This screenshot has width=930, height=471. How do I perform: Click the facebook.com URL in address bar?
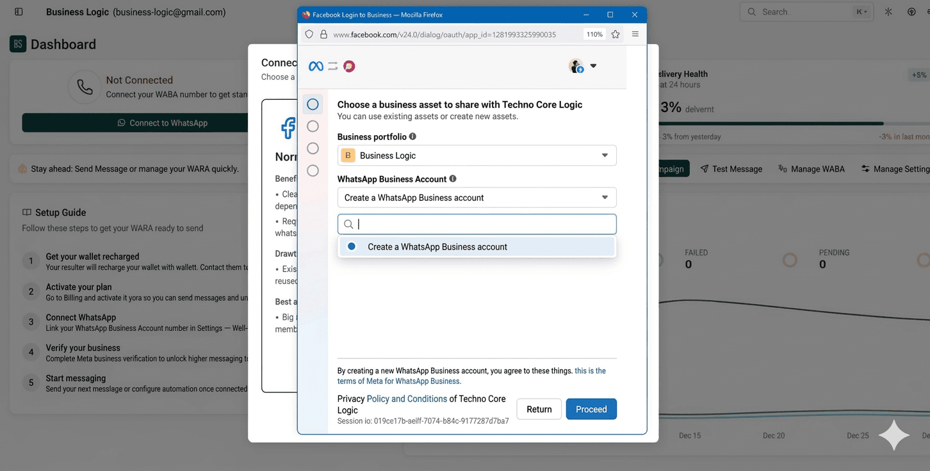point(445,35)
